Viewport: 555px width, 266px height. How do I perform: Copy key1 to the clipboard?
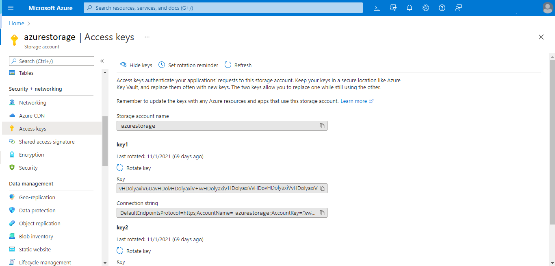point(323,188)
